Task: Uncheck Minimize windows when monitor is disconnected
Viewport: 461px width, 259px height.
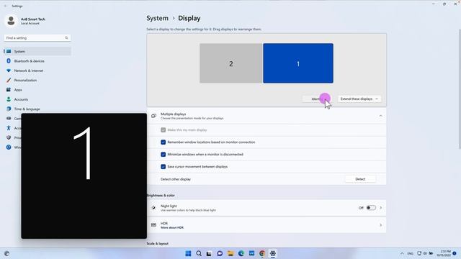Action: (x=164, y=155)
